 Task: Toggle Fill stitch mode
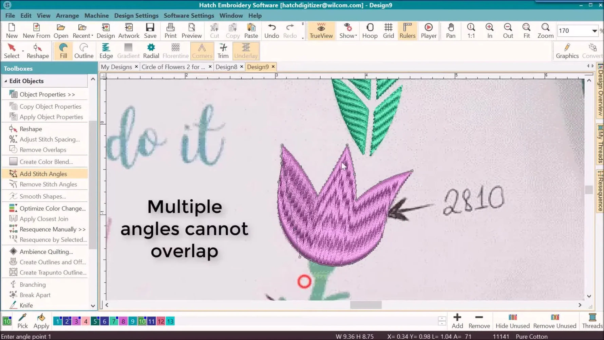(63, 51)
